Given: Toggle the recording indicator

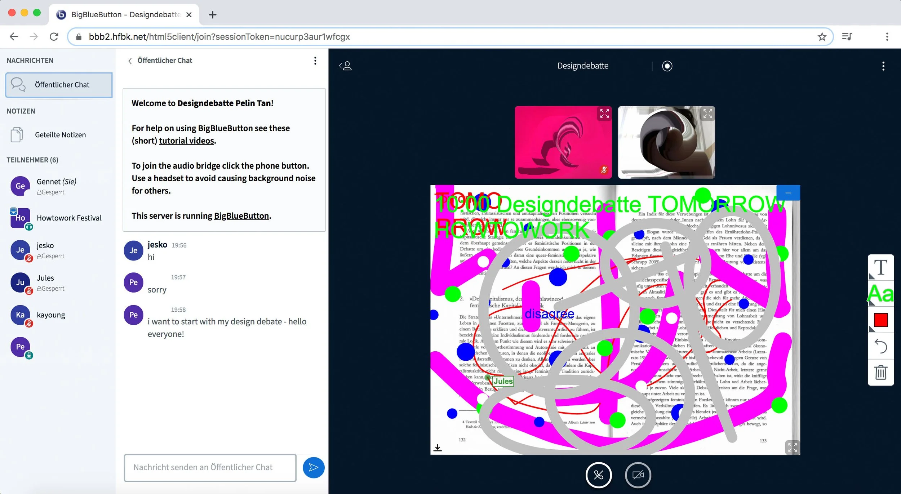Looking at the screenshot, I should pyautogui.click(x=667, y=66).
